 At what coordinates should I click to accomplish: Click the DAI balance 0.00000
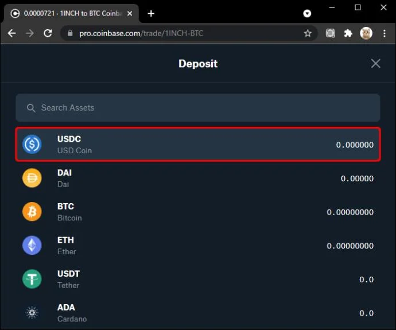pos(357,178)
